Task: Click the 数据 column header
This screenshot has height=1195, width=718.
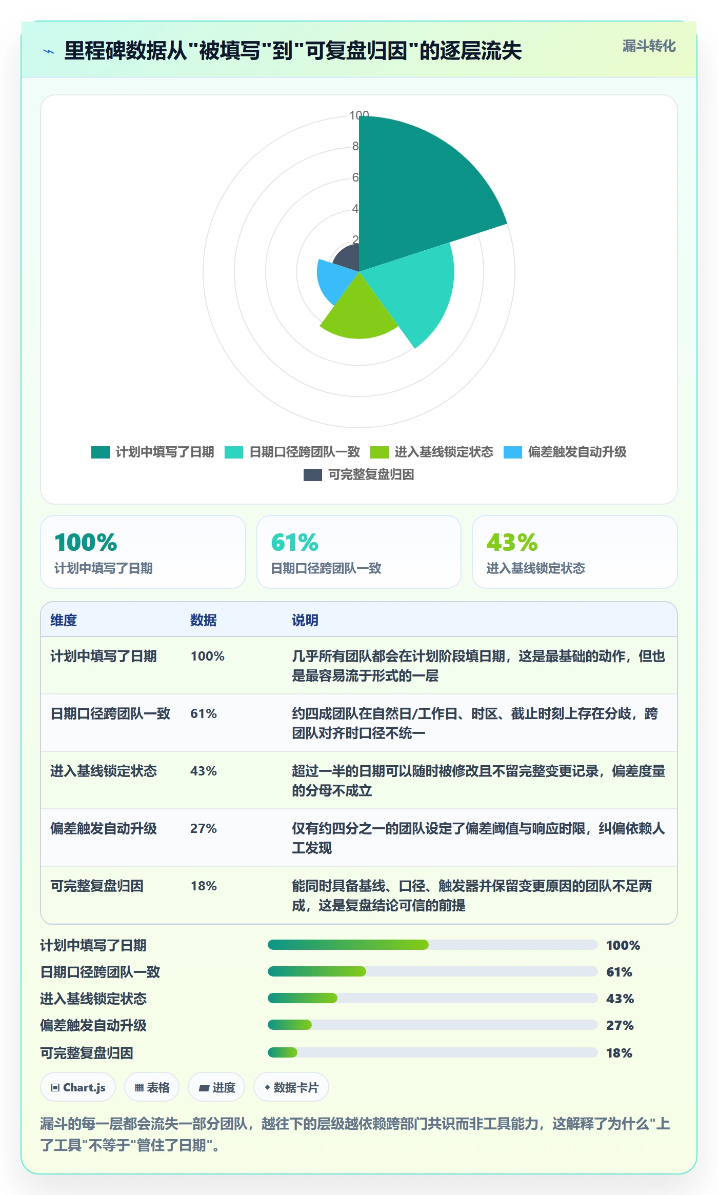Action: point(204,620)
